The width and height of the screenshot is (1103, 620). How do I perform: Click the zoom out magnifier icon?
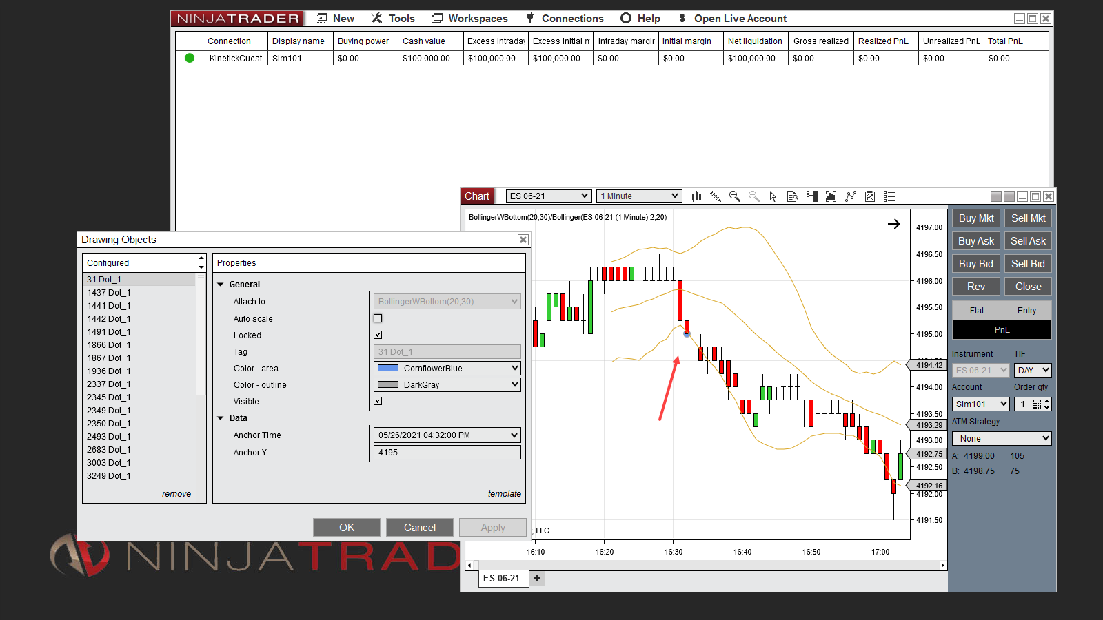pyautogui.click(x=754, y=196)
